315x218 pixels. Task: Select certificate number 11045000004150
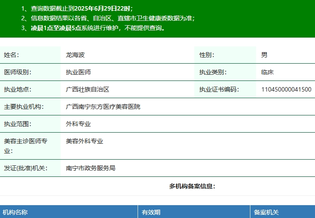286,89
